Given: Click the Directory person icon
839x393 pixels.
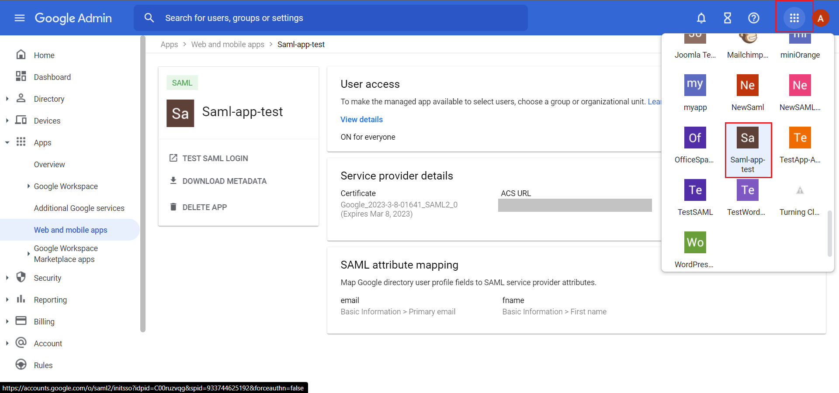Looking at the screenshot, I should click(x=21, y=98).
